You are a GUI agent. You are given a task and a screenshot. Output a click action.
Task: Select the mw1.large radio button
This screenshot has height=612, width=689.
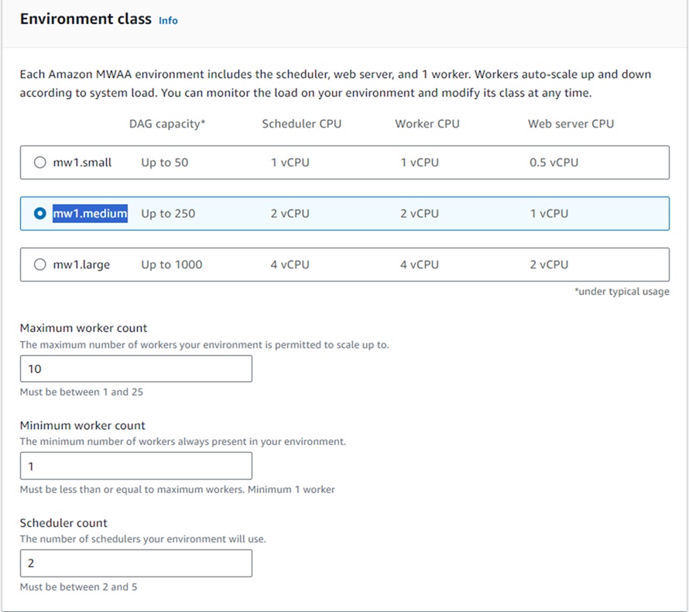(40, 265)
